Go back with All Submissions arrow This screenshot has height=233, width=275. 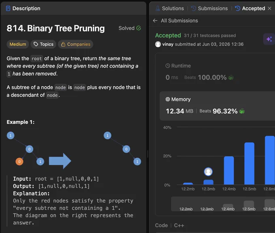click(155, 21)
